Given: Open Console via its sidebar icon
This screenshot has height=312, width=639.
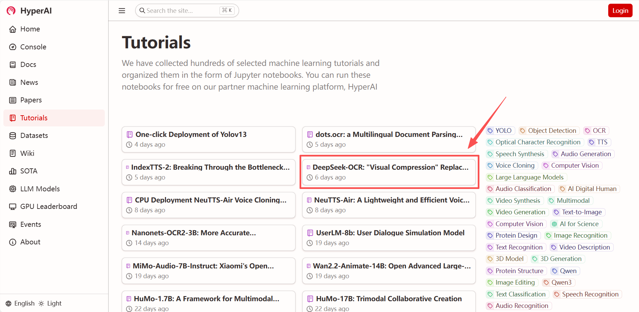Looking at the screenshot, I should pyautogui.click(x=13, y=47).
